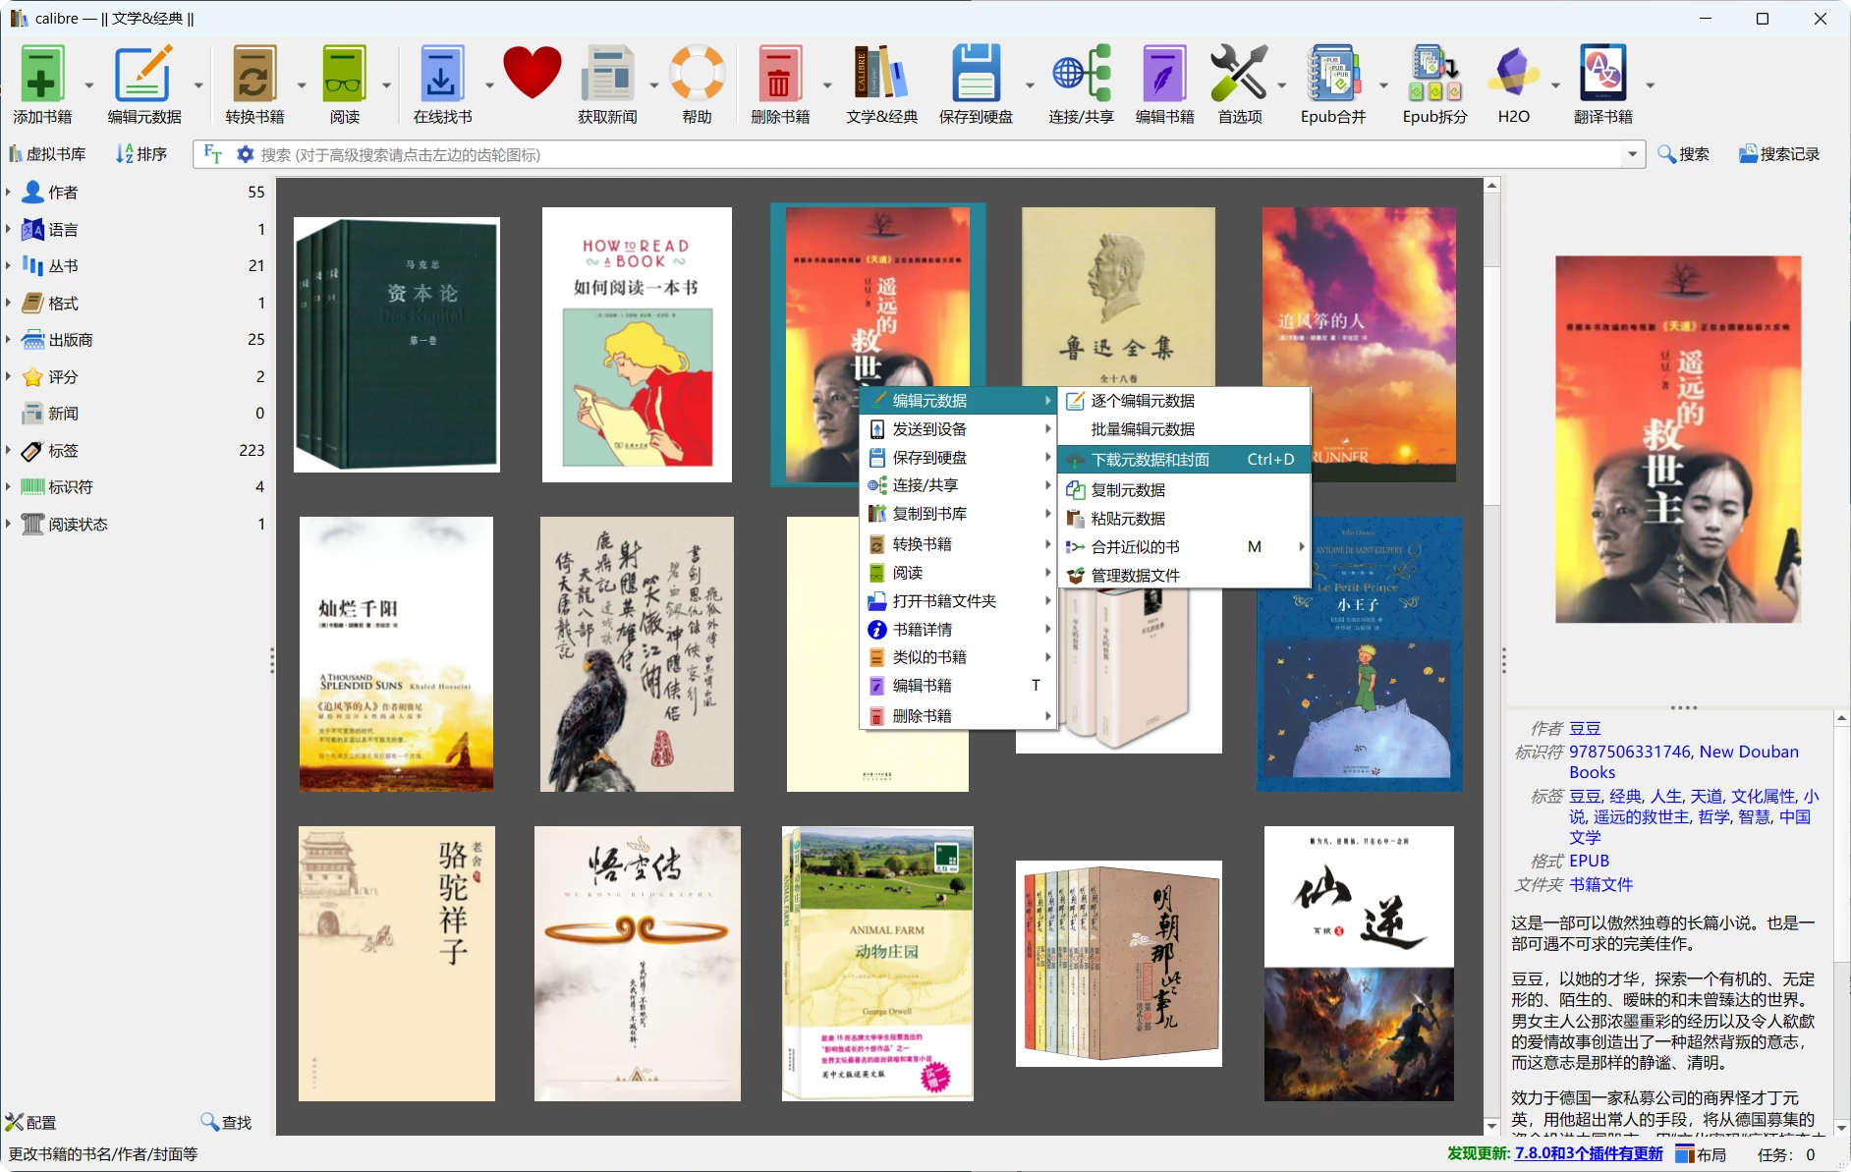1851x1172 pixels.
Task: Open the 添加书籍 dropdown arrow
Action: click(89, 85)
